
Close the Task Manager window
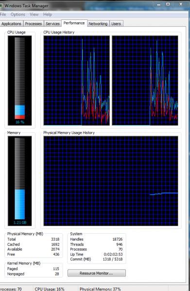(181, 4)
